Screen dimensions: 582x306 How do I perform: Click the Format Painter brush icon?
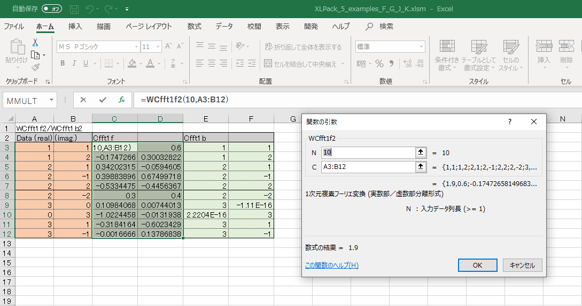tap(35, 67)
